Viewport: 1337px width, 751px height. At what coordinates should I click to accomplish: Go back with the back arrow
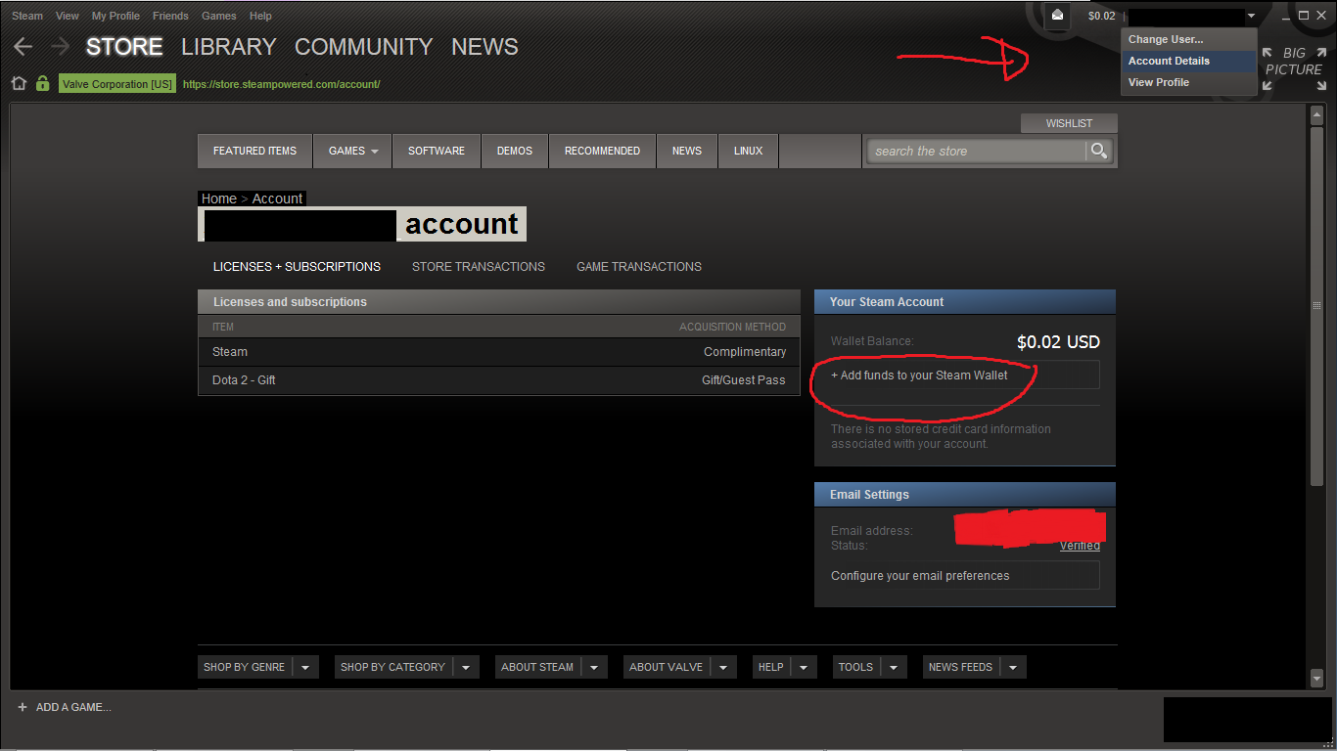point(23,47)
